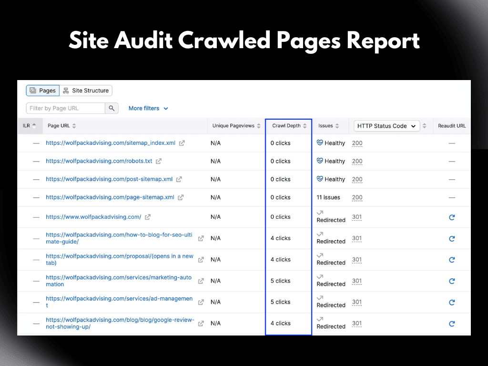Click Healthy status for post-sitemap.xml row
488x366 pixels.
pos(331,179)
